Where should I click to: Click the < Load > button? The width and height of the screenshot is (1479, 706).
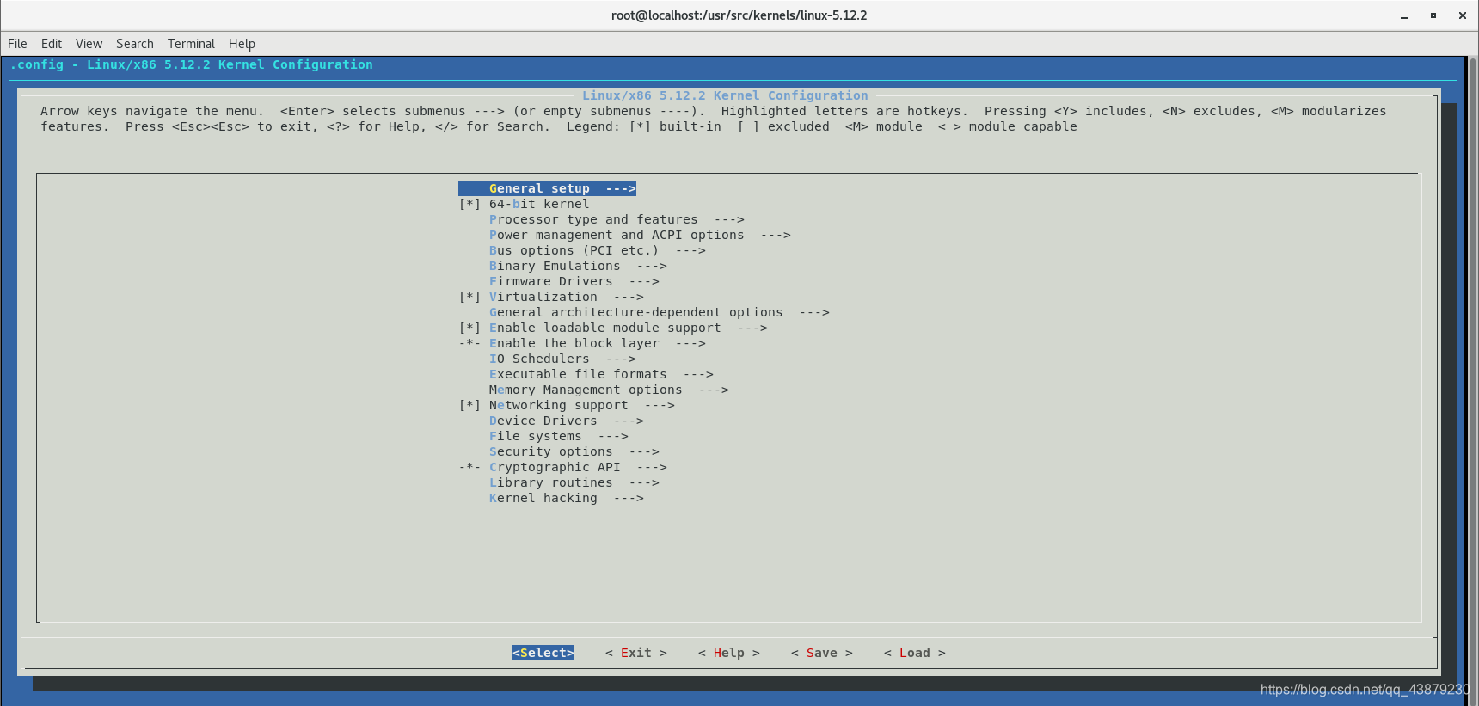pos(915,653)
